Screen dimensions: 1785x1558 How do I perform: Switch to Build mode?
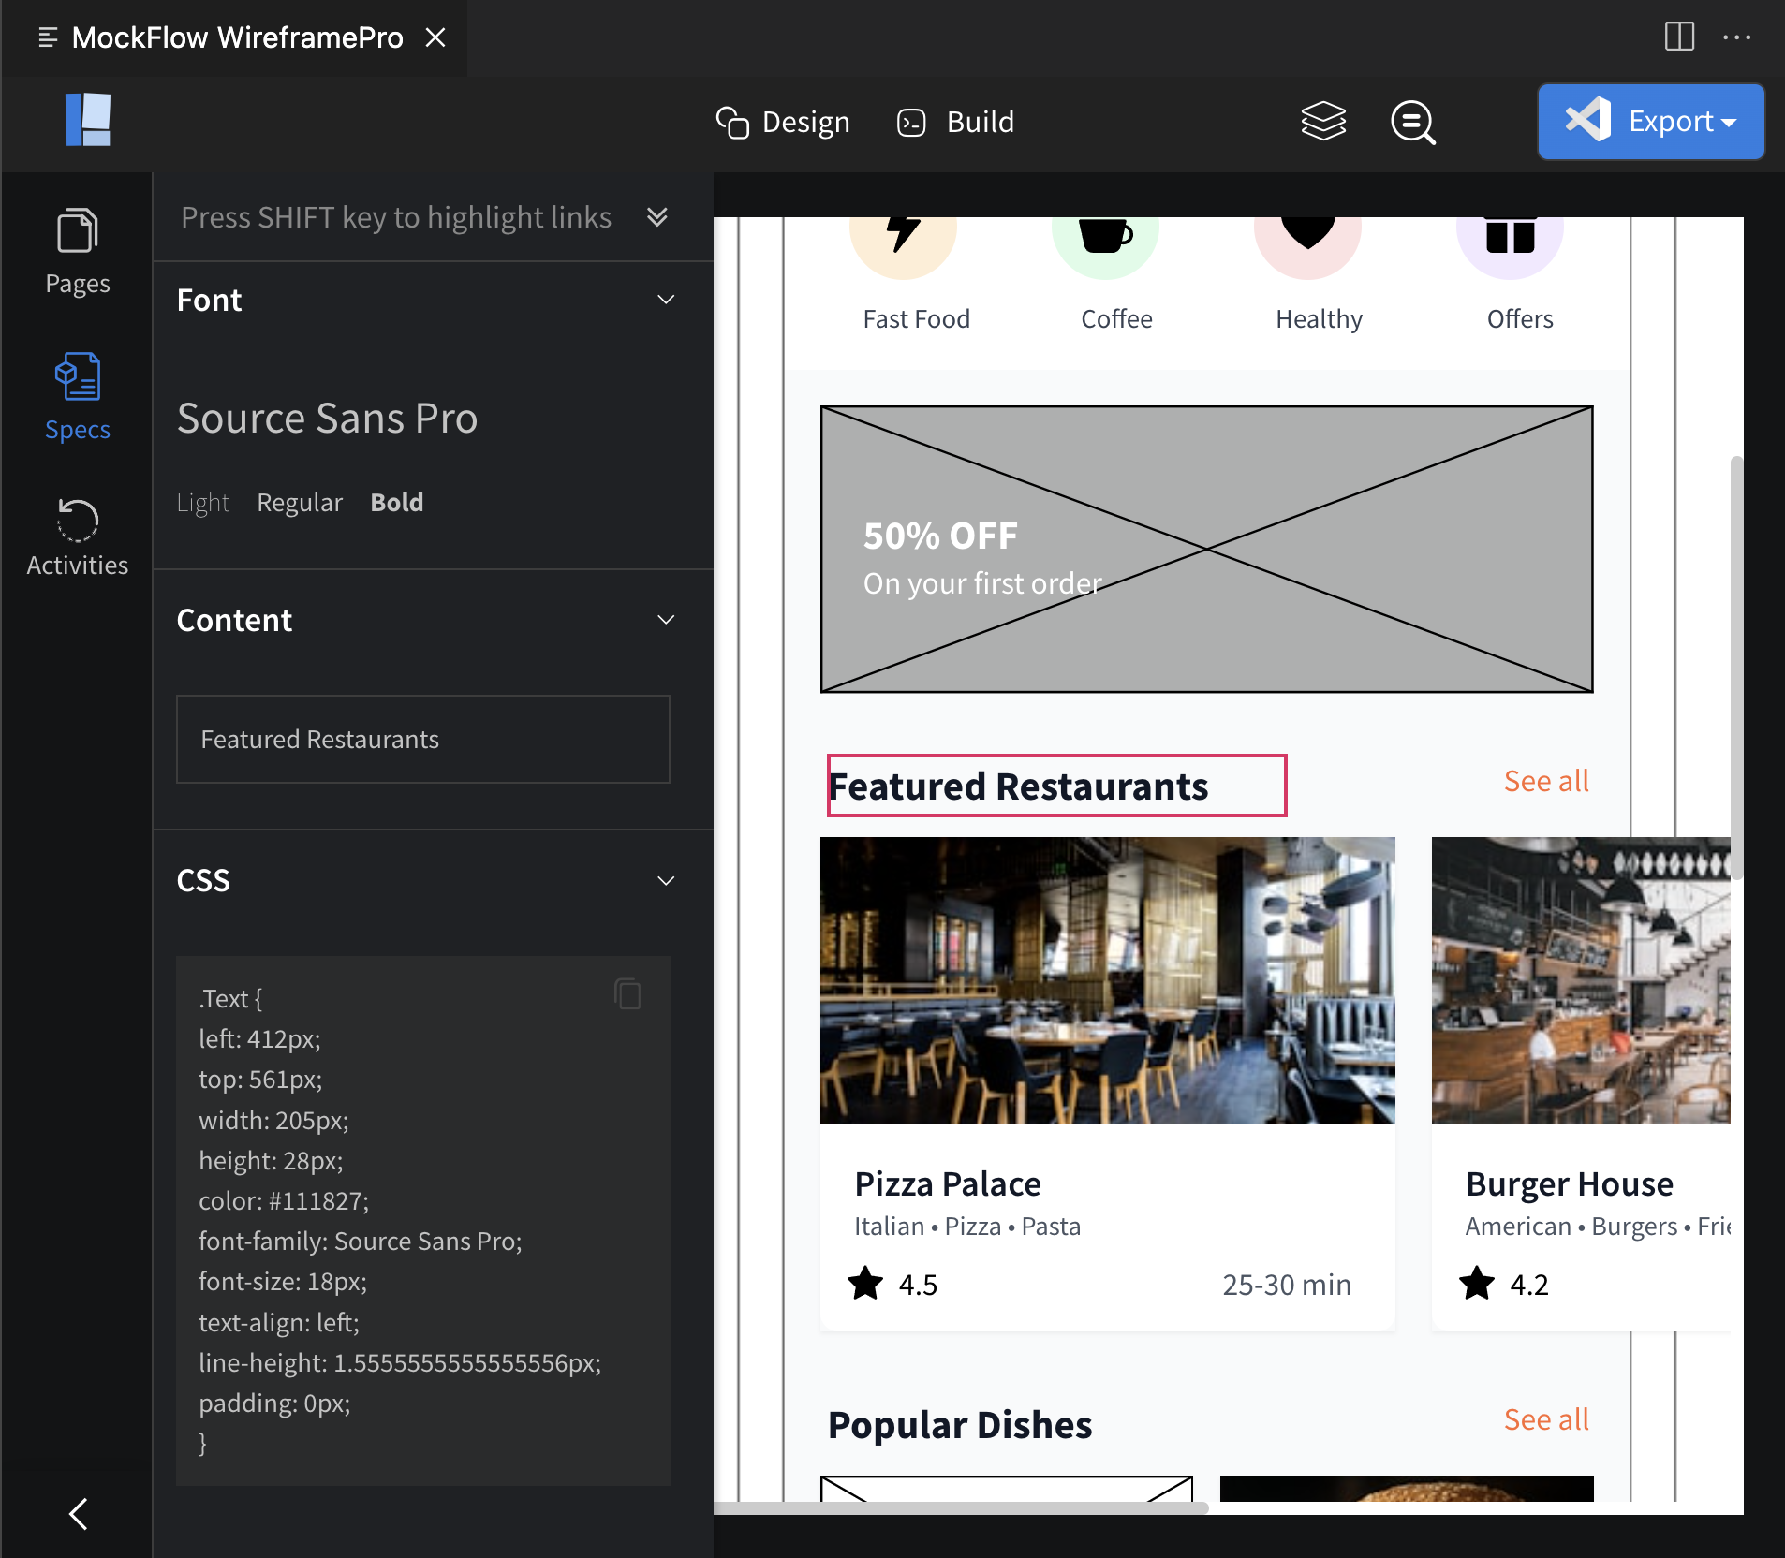pyautogui.click(x=955, y=122)
